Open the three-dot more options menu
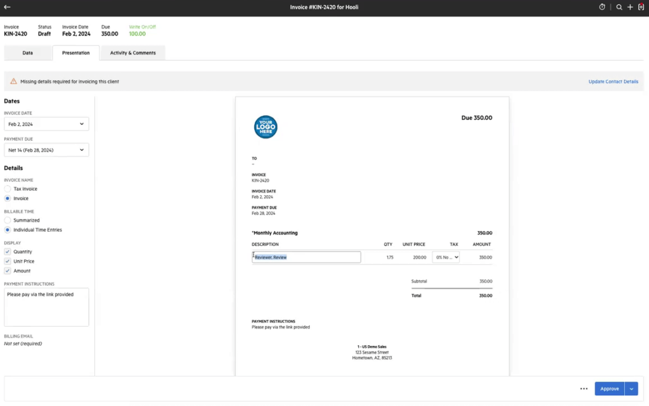This screenshot has height=406, width=649. pos(584,389)
